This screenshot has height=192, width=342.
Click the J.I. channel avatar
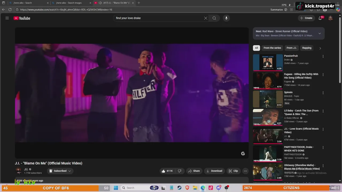click(19, 171)
